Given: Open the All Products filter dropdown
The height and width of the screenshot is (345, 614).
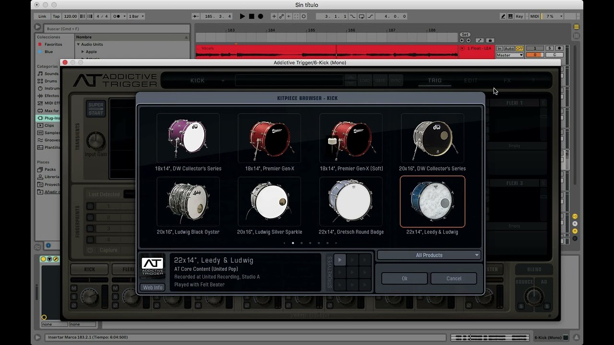Looking at the screenshot, I should coord(429,255).
